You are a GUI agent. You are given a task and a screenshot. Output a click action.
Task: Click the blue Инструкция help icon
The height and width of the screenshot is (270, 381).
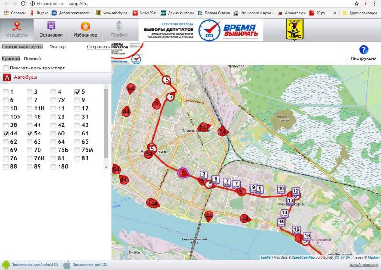coord(363,50)
